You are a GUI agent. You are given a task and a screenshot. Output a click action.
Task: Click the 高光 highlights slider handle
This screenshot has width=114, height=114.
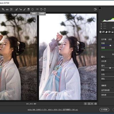click(x=110, y=68)
